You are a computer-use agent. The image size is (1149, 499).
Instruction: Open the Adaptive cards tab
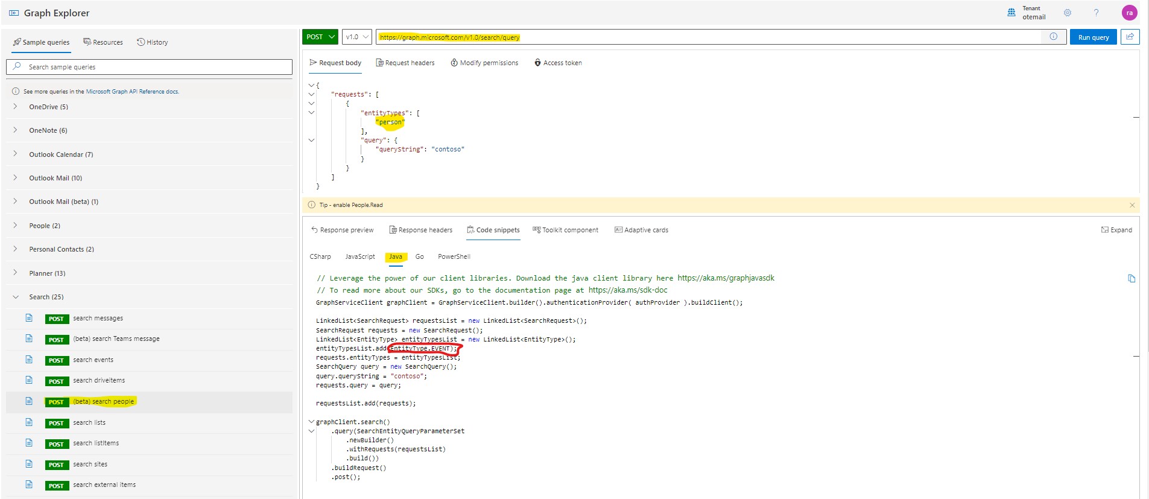tap(641, 230)
